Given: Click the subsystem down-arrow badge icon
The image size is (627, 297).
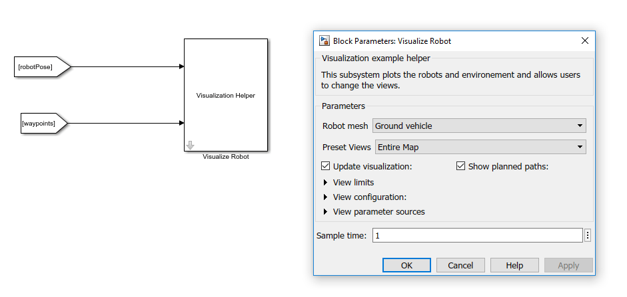Looking at the screenshot, I should (190, 145).
